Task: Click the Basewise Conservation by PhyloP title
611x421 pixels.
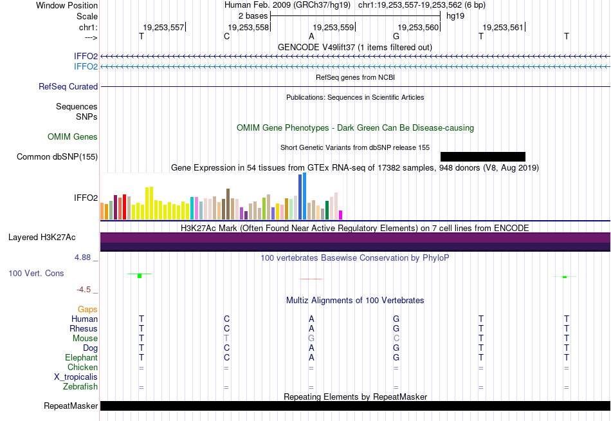Action: point(355,258)
